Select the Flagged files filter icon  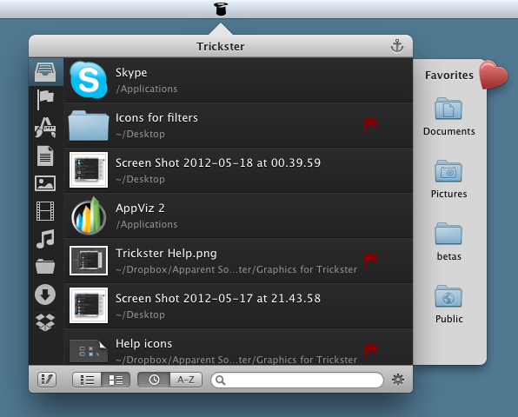click(45, 99)
